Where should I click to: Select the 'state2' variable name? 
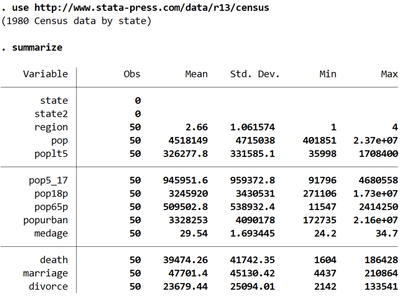click(51, 114)
